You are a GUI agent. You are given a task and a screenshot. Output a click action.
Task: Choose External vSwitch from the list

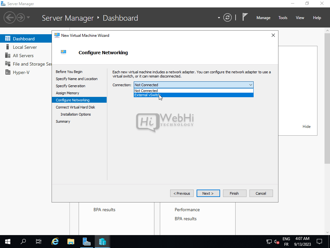pos(193,95)
